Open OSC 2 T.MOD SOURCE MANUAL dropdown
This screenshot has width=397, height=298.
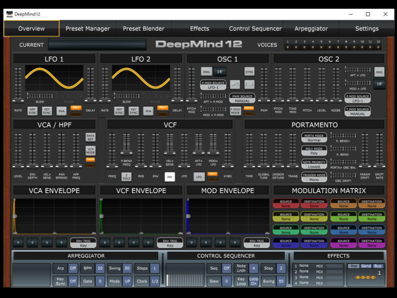[357, 111]
